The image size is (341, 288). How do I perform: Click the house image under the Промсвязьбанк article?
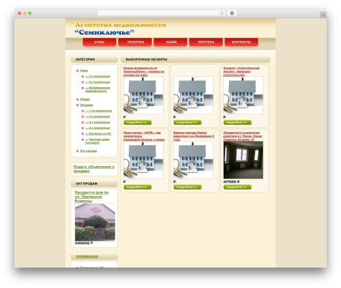click(143, 95)
